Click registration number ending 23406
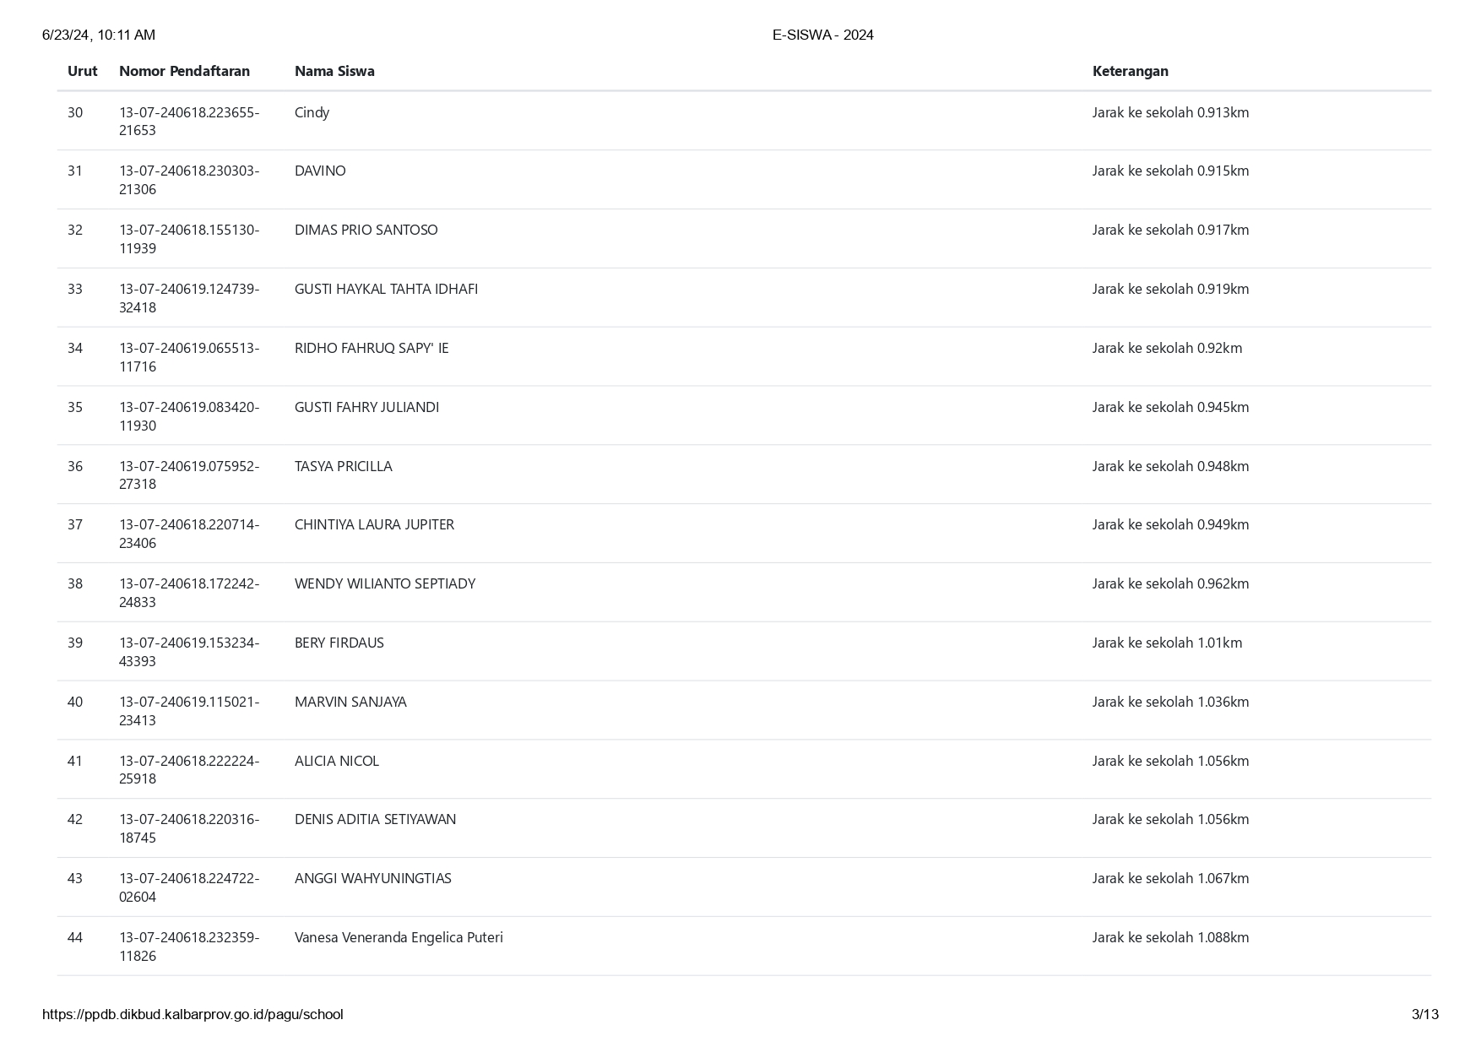The height and width of the screenshot is (1047, 1481). tap(189, 534)
